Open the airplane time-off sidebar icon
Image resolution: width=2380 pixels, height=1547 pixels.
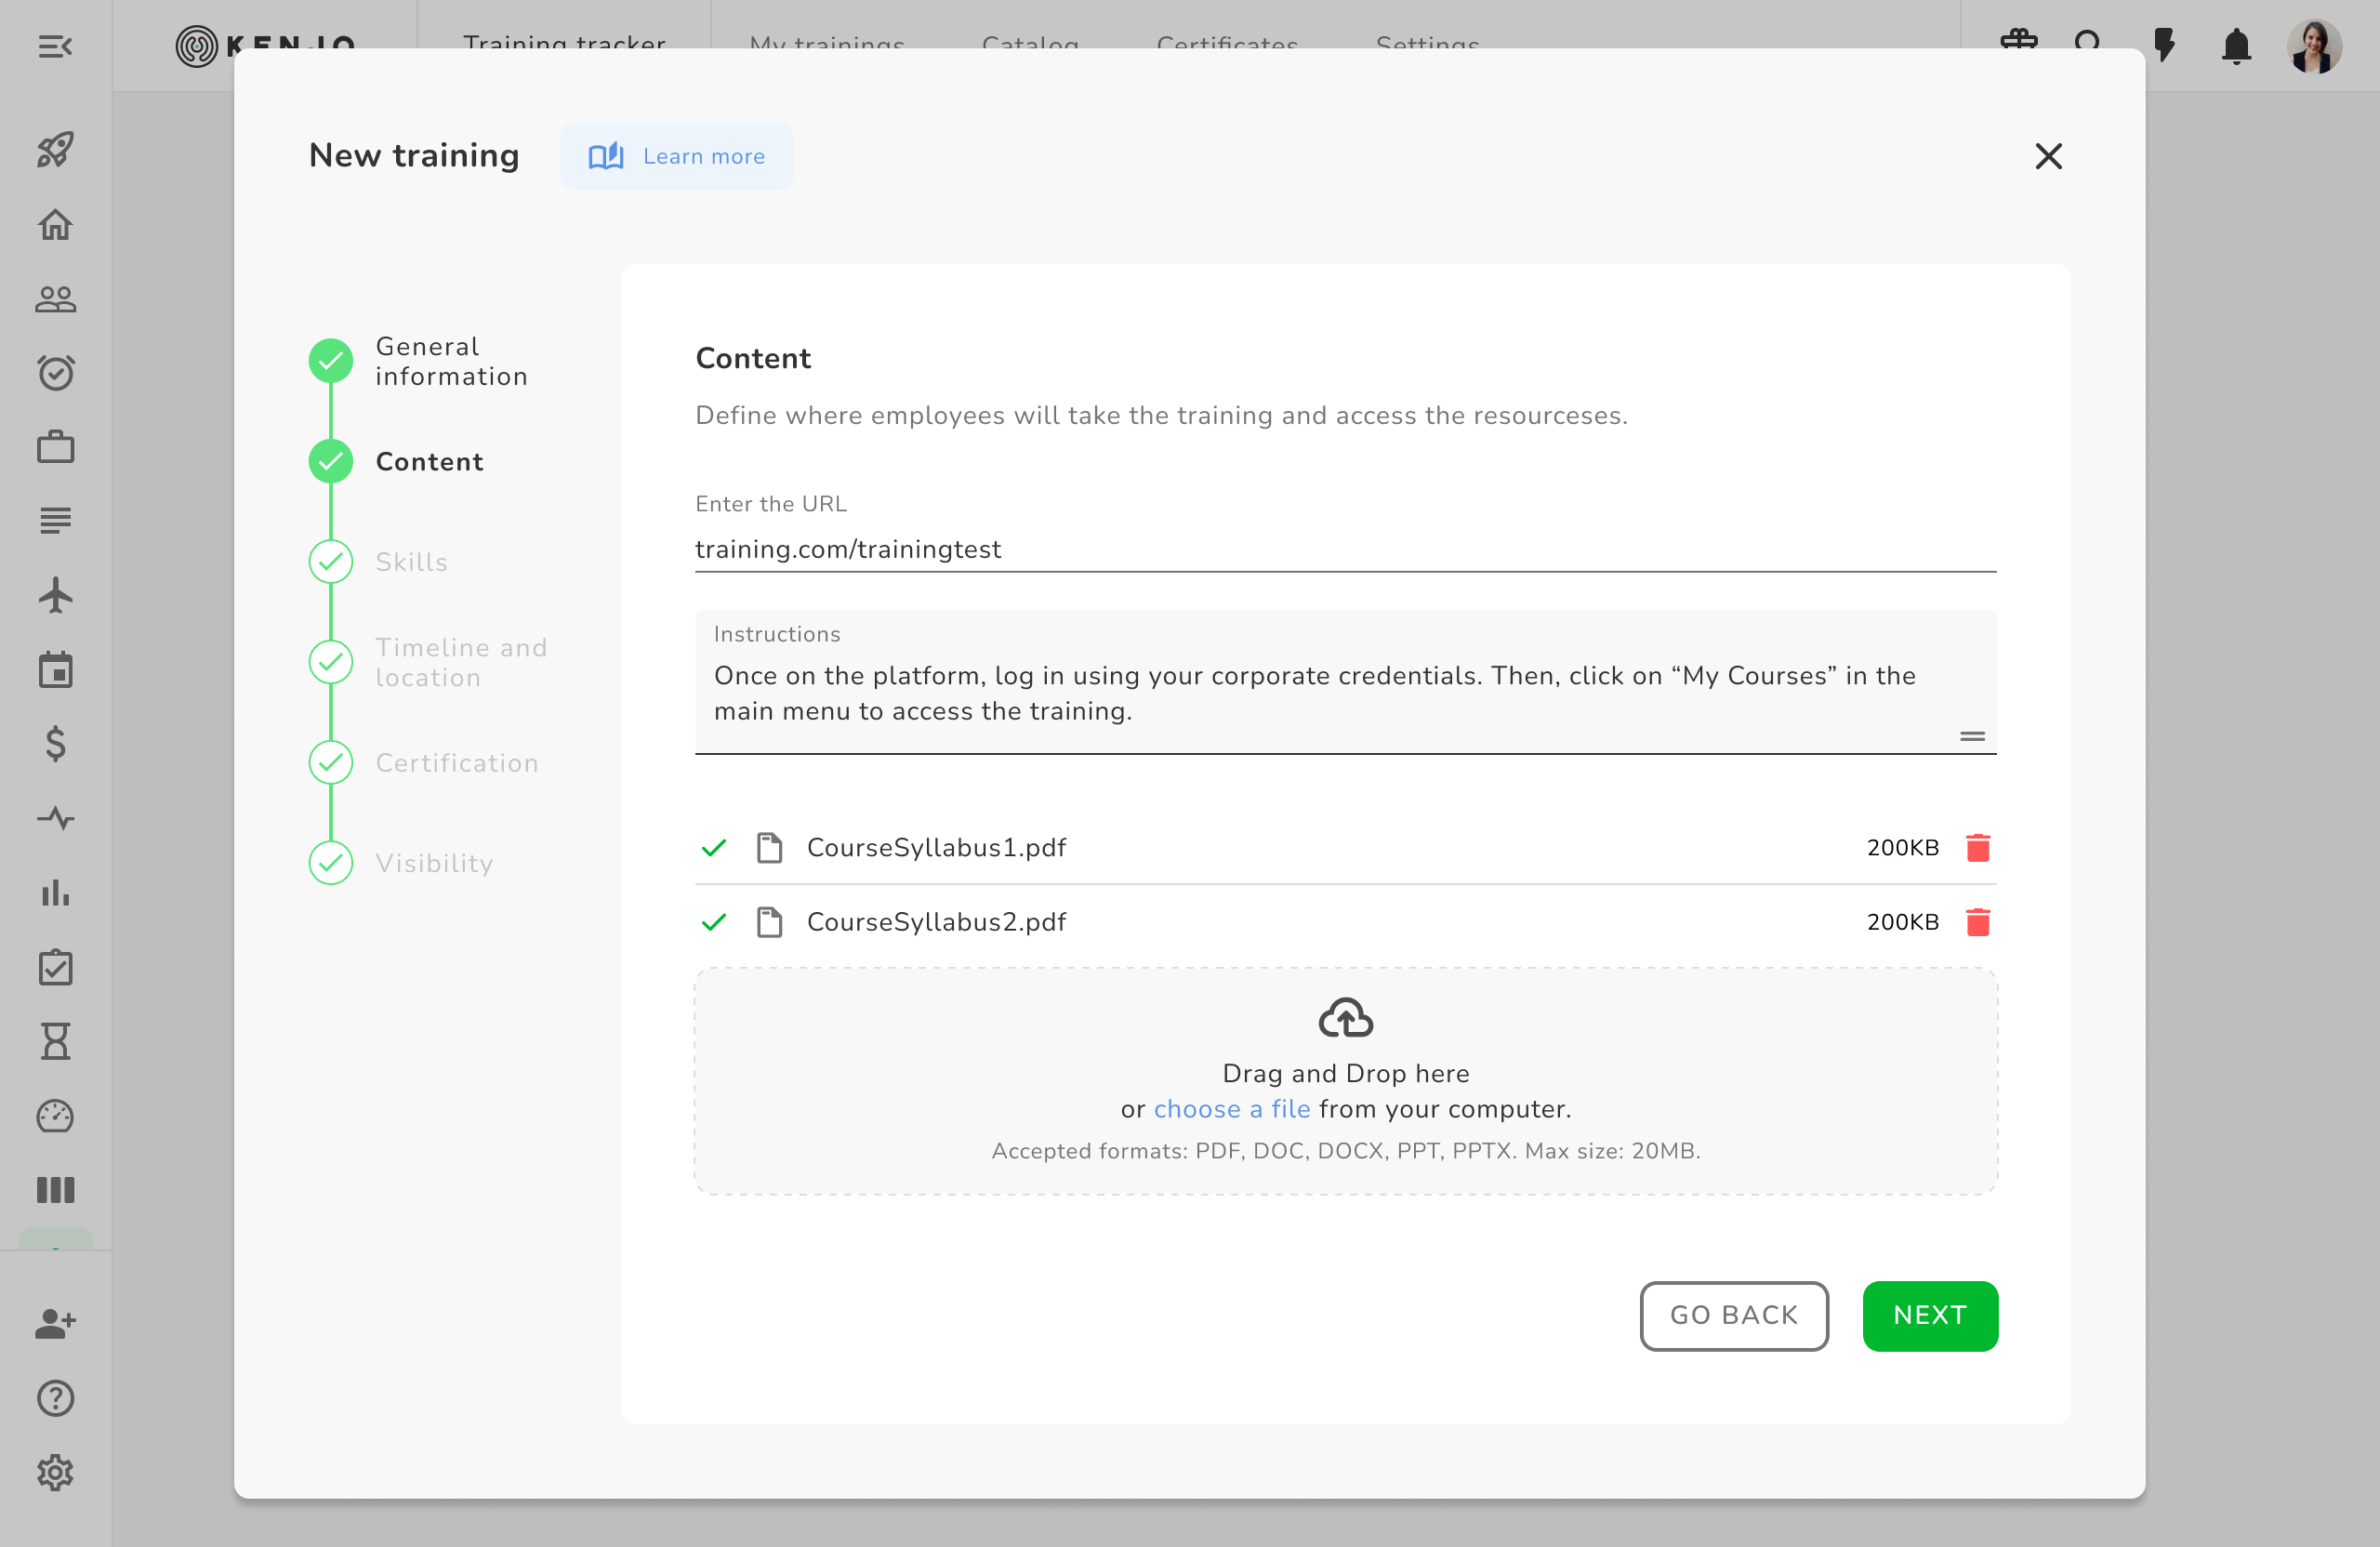point(55,596)
